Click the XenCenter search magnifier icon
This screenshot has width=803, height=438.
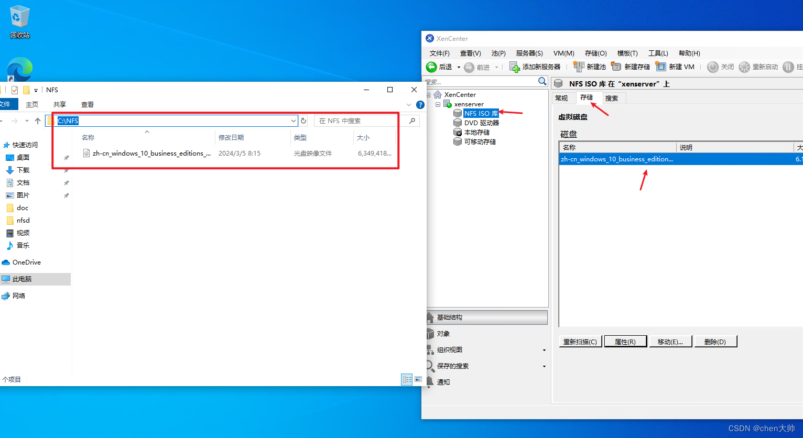pos(542,81)
